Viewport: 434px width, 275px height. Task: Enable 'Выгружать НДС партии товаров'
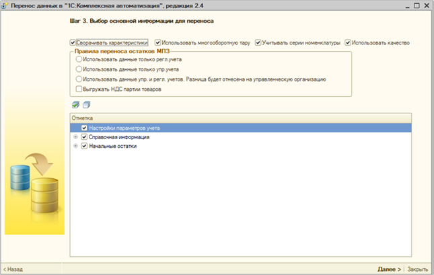[80, 88]
